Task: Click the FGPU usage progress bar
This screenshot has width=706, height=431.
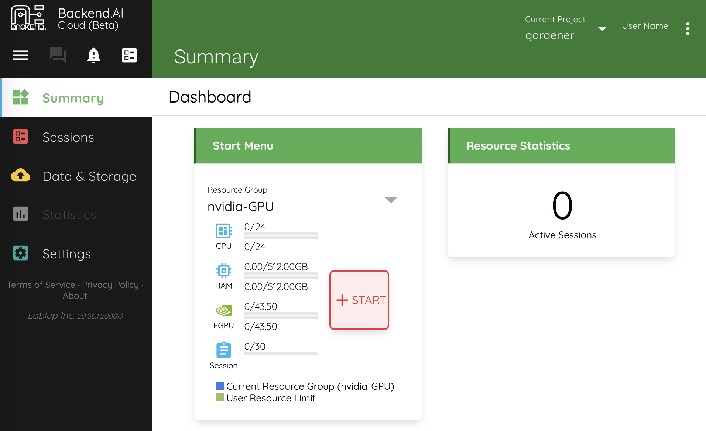Action: [x=281, y=316]
